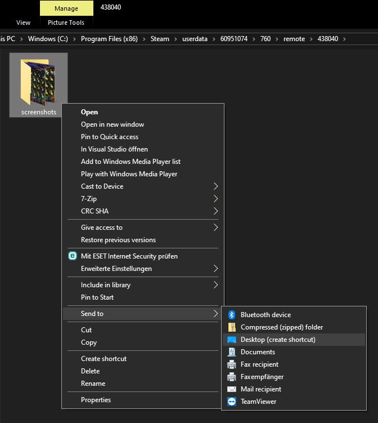Open the trailing breadcrumb chevron after 438040
The image size is (378, 423).
point(344,39)
